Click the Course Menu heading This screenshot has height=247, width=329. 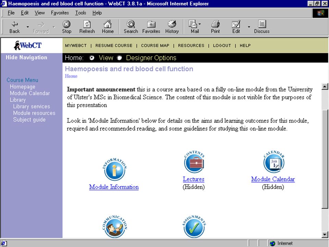pyautogui.click(x=23, y=80)
